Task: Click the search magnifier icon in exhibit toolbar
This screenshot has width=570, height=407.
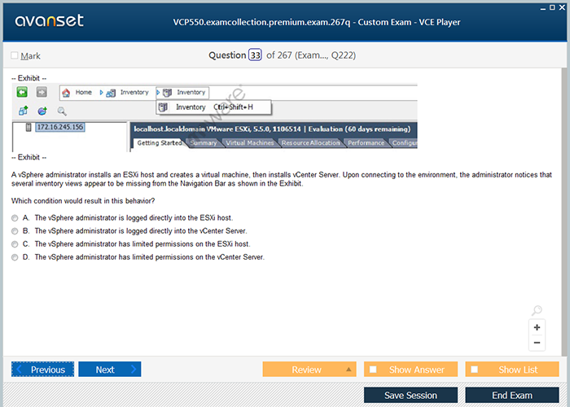Action: click(62, 112)
